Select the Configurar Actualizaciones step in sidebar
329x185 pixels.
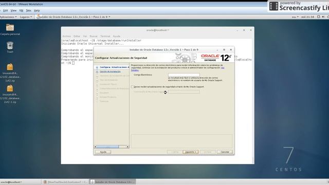(114, 67)
